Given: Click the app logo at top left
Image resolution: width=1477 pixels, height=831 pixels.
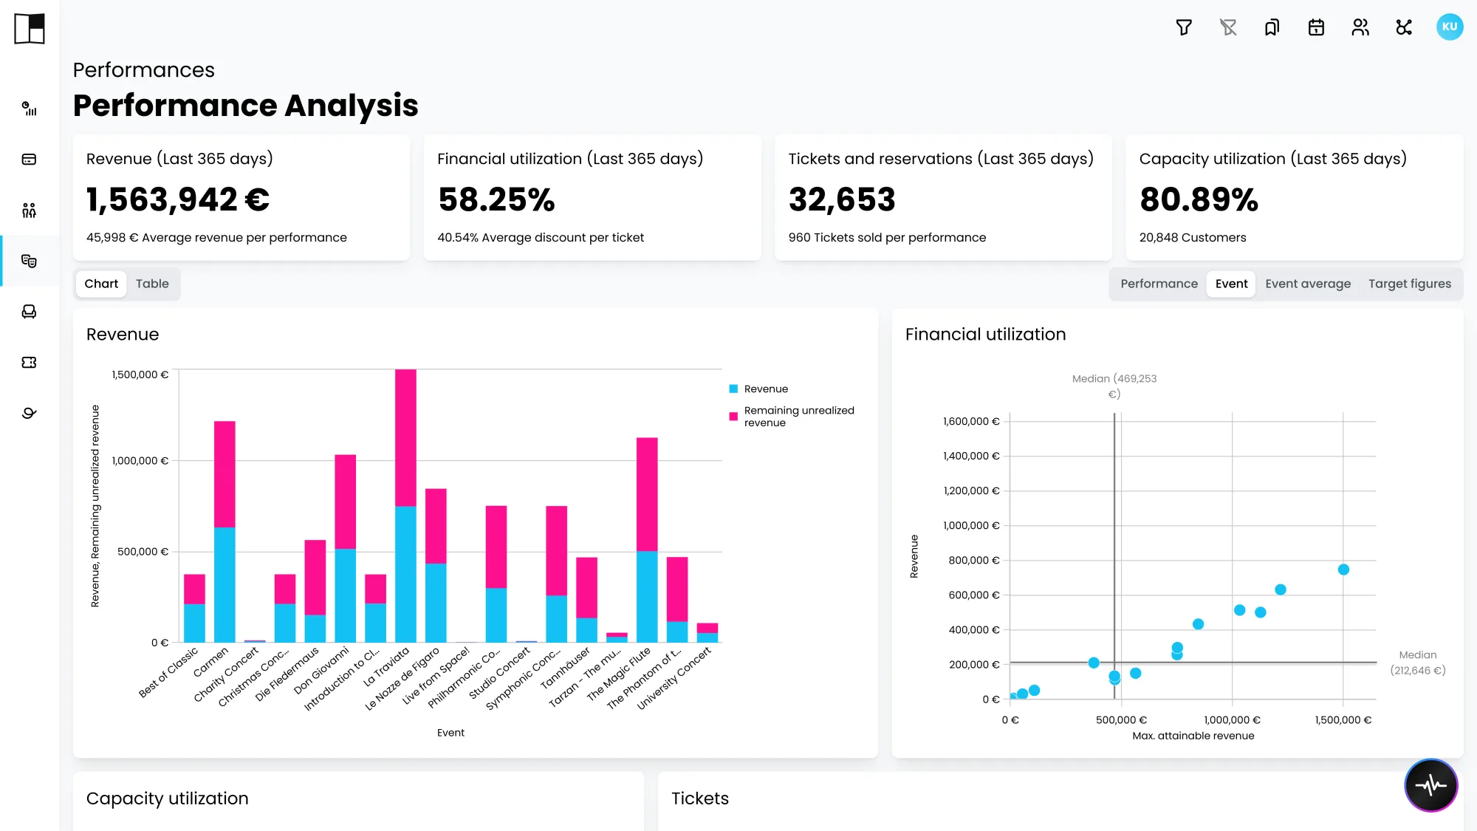Looking at the screenshot, I should coord(30,29).
